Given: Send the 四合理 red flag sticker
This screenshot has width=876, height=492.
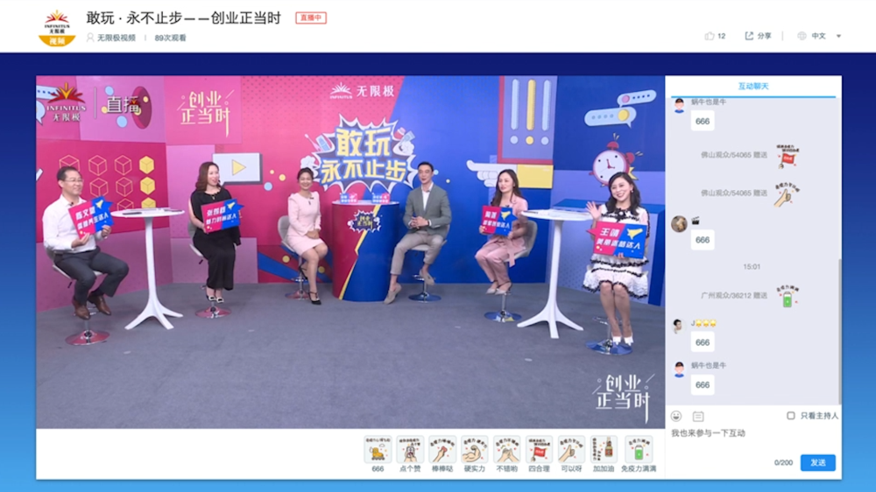Looking at the screenshot, I should [539, 450].
